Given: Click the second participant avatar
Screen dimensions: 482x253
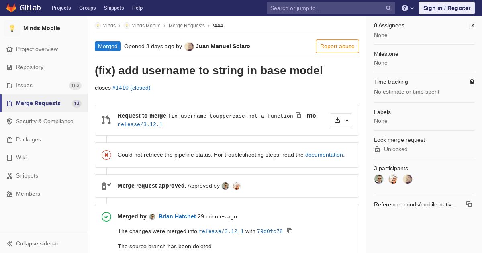Looking at the screenshot, I should (x=393, y=179).
